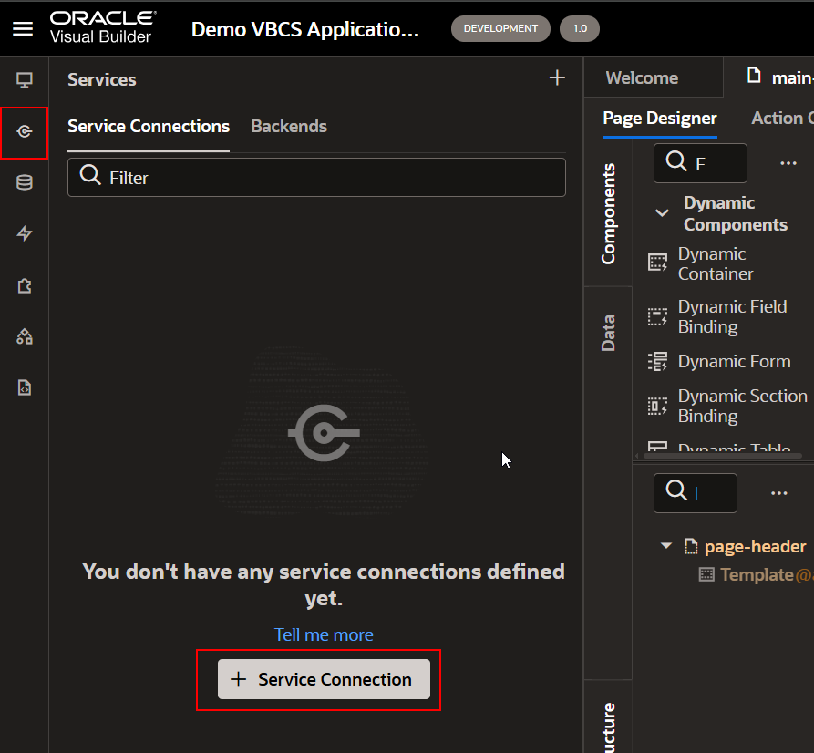Select the Services navigator icon
The width and height of the screenshot is (814, 753).
click(x=25, y=131)
